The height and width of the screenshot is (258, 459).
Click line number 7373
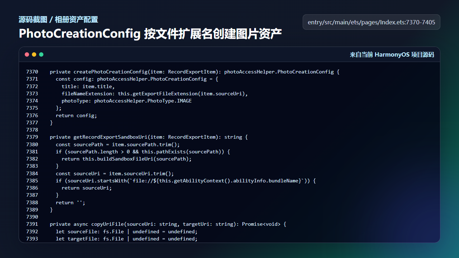[x=32, y=94]
